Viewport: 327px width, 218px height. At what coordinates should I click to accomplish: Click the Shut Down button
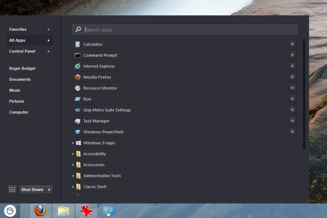click(32, 190)
